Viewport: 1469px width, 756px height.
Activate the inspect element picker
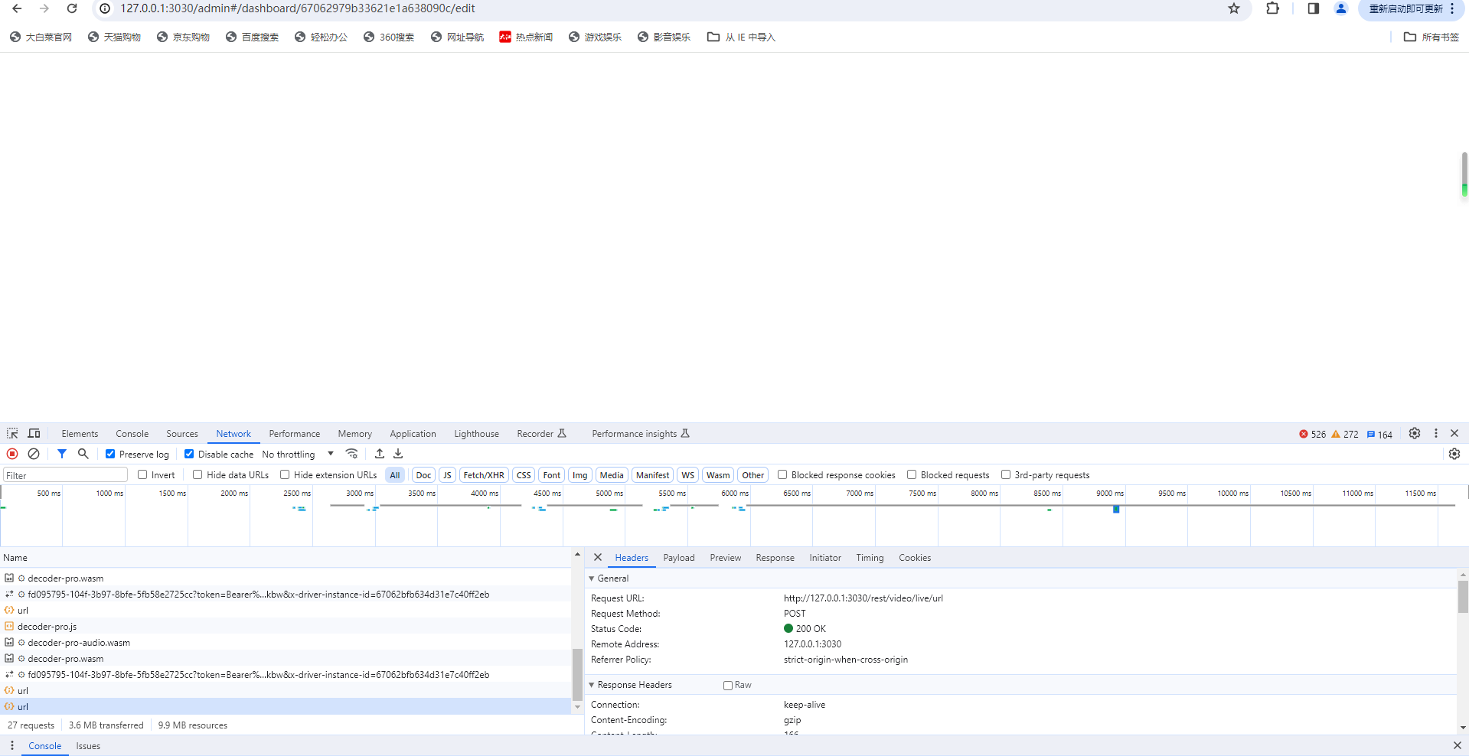tap(12, 433)
